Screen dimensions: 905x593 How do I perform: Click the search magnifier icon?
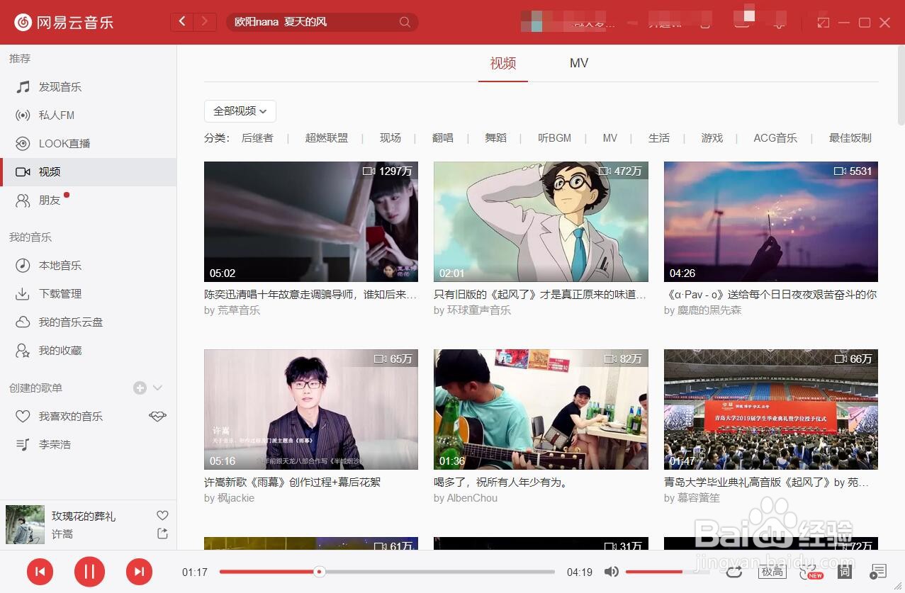(x=405, y=22)
